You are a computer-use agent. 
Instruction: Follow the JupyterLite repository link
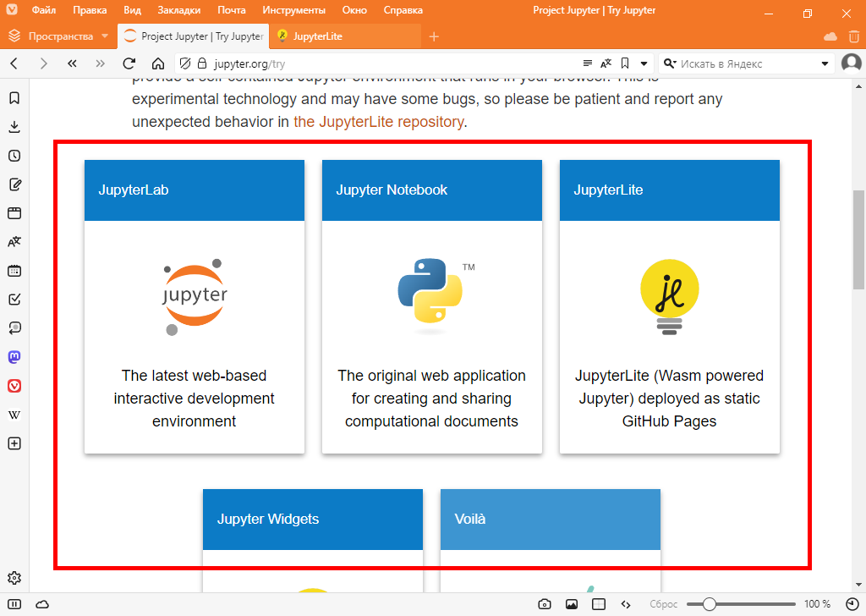pos(379,121)
